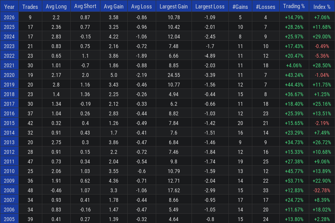Click the Avg Long column header
This screenshot has width=335, height=223.
coord(56,6)
